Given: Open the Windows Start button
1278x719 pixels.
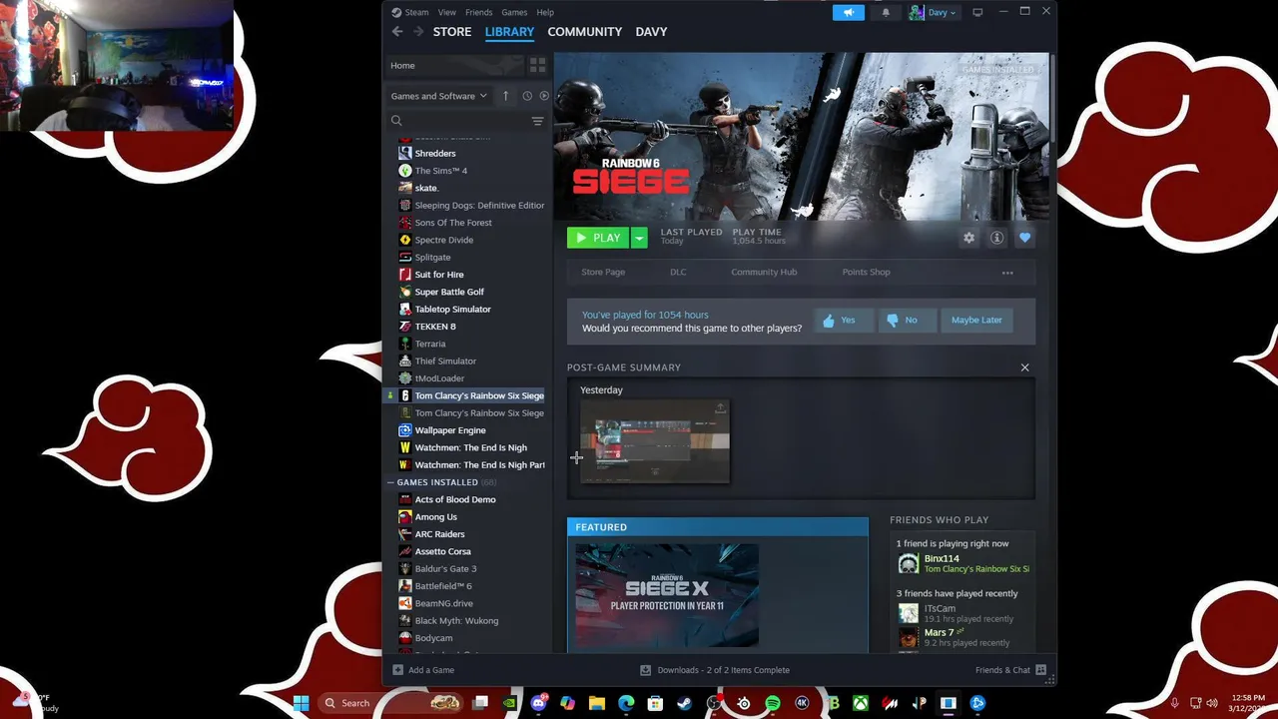Looking at the screenshot, I should tap(301, 703).
